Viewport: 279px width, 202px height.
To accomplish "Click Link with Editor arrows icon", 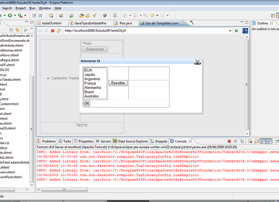I will point(17,30).
